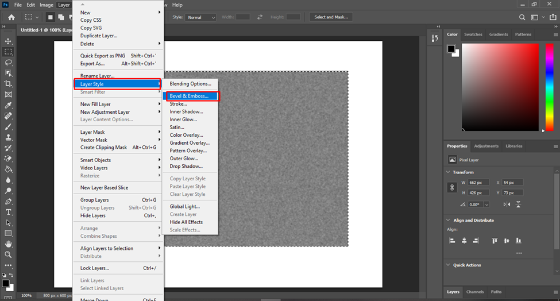Select the Frame tool
This screenshot has width=560, height=301.
pos(8,95)
